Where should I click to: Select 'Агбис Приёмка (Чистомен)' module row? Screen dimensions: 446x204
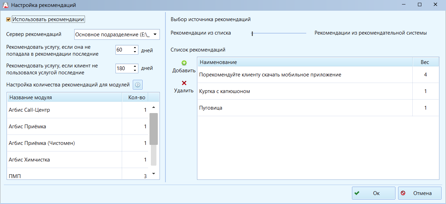78,143
